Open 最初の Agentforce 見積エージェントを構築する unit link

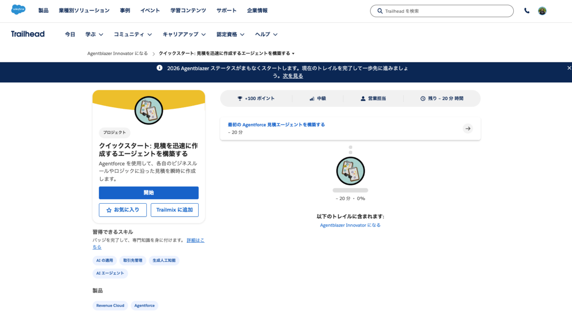[x=276, y=125]
